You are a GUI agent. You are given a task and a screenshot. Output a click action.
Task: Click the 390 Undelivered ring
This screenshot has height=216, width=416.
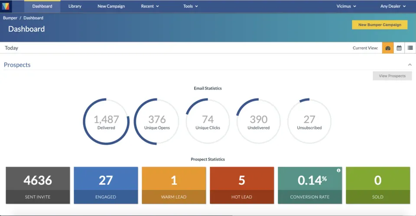pos(258,121)
